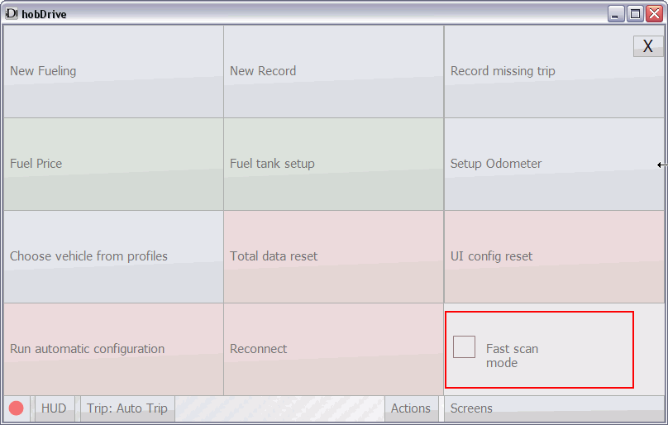This screenshot has width=668, height=425.
Task: Click UI config reset tile
Action: (554, 256)
